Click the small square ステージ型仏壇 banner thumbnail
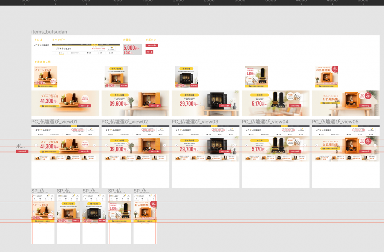 click(x=46, y=77)
